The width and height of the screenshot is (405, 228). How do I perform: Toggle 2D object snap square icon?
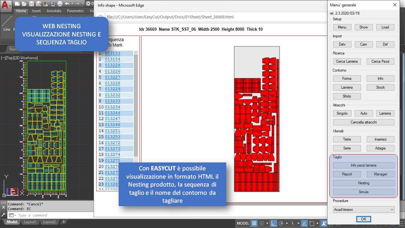coord(312,223)
